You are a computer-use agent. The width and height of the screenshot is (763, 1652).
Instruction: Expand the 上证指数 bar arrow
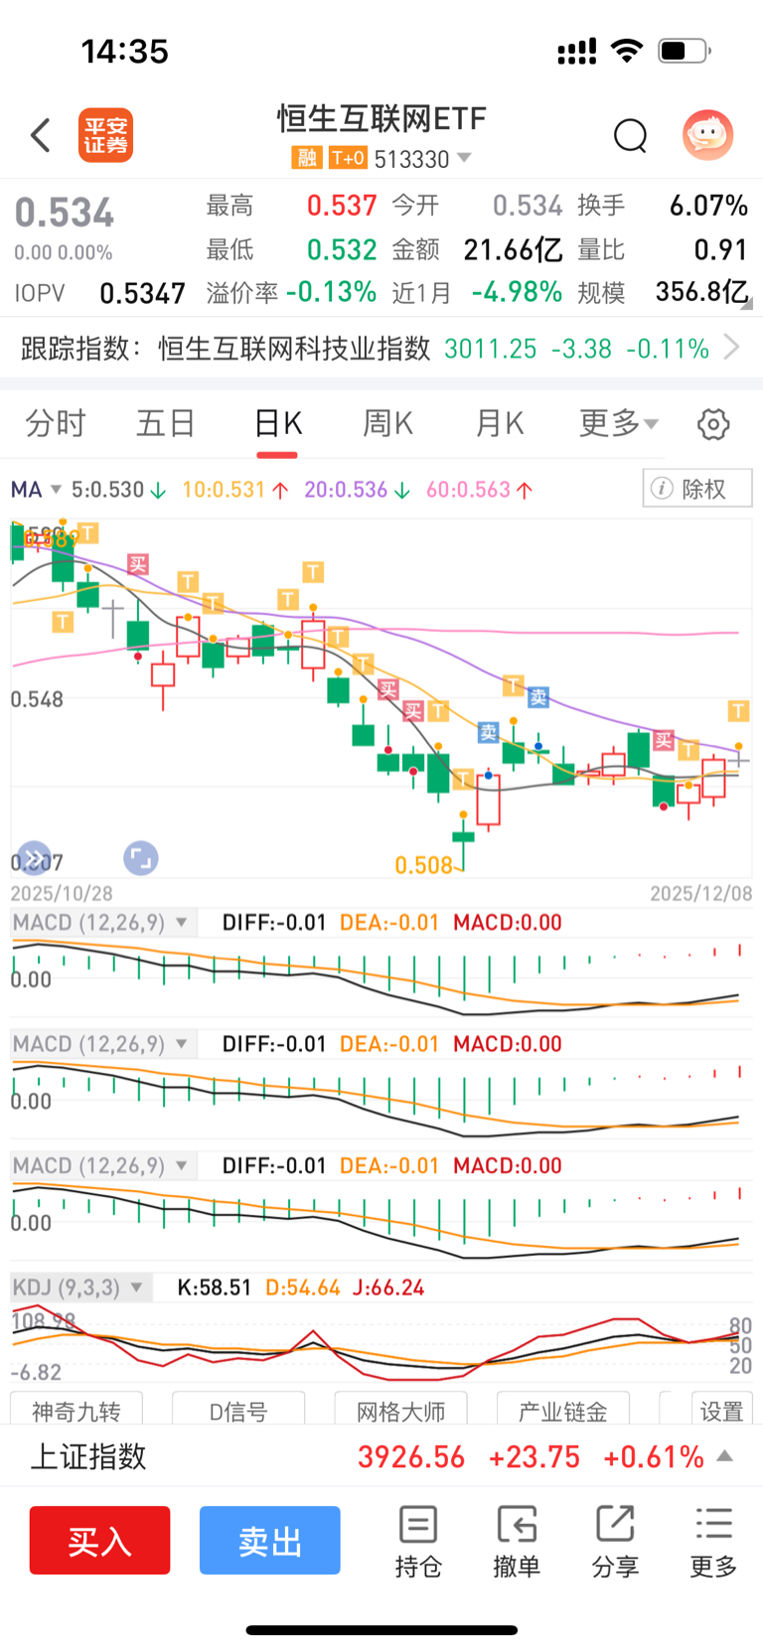click(725, 1456)
